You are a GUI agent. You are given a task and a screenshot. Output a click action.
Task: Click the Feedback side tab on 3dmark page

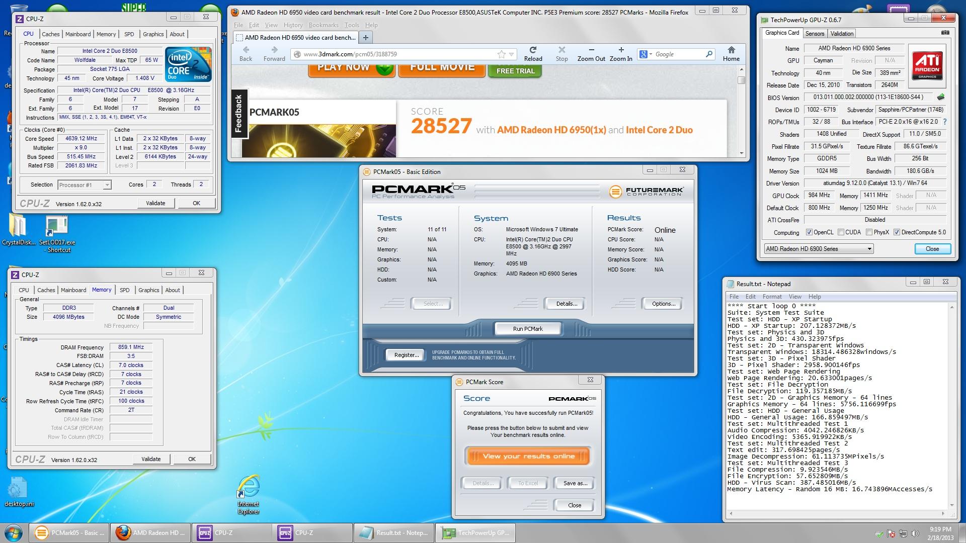[238, 114]
